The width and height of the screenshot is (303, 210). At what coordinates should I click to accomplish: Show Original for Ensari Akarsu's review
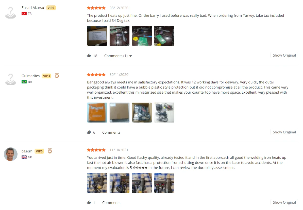click(284, 55)
